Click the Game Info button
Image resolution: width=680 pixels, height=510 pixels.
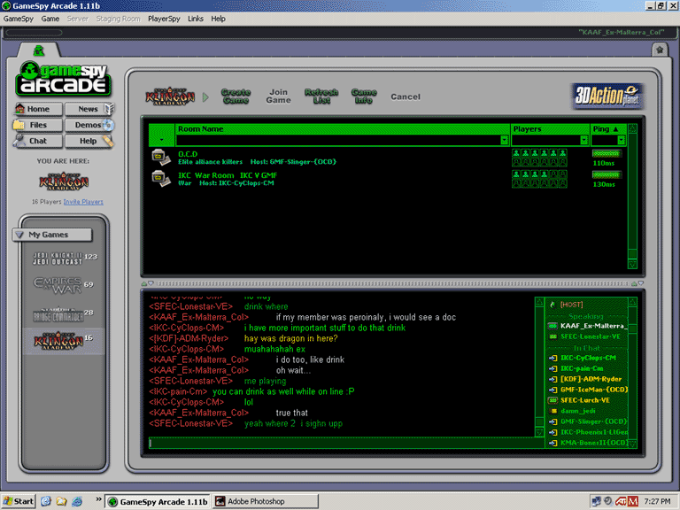[364, 97]
